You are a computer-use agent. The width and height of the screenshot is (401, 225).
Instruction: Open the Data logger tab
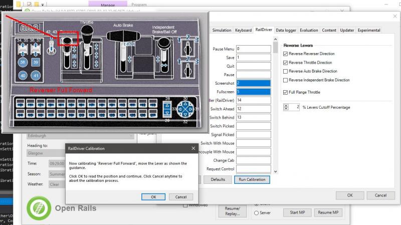point(286,30)
